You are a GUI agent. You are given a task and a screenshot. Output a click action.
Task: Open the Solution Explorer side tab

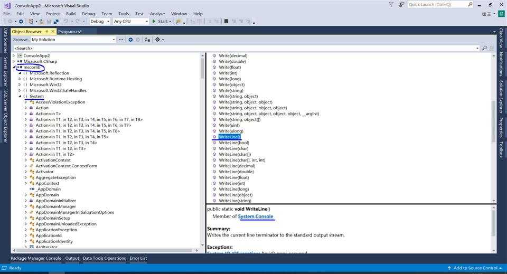[x=501, y=96]
